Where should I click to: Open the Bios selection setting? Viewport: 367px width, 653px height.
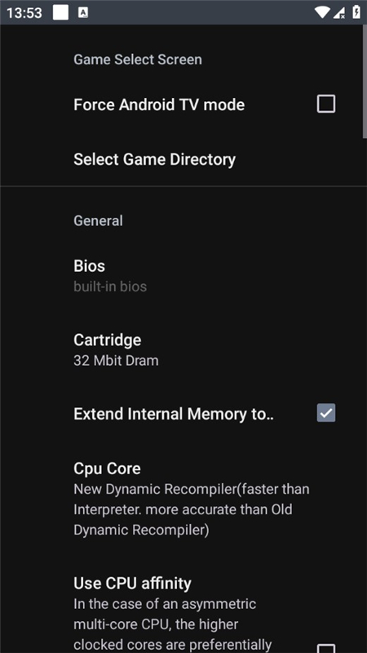183,276
